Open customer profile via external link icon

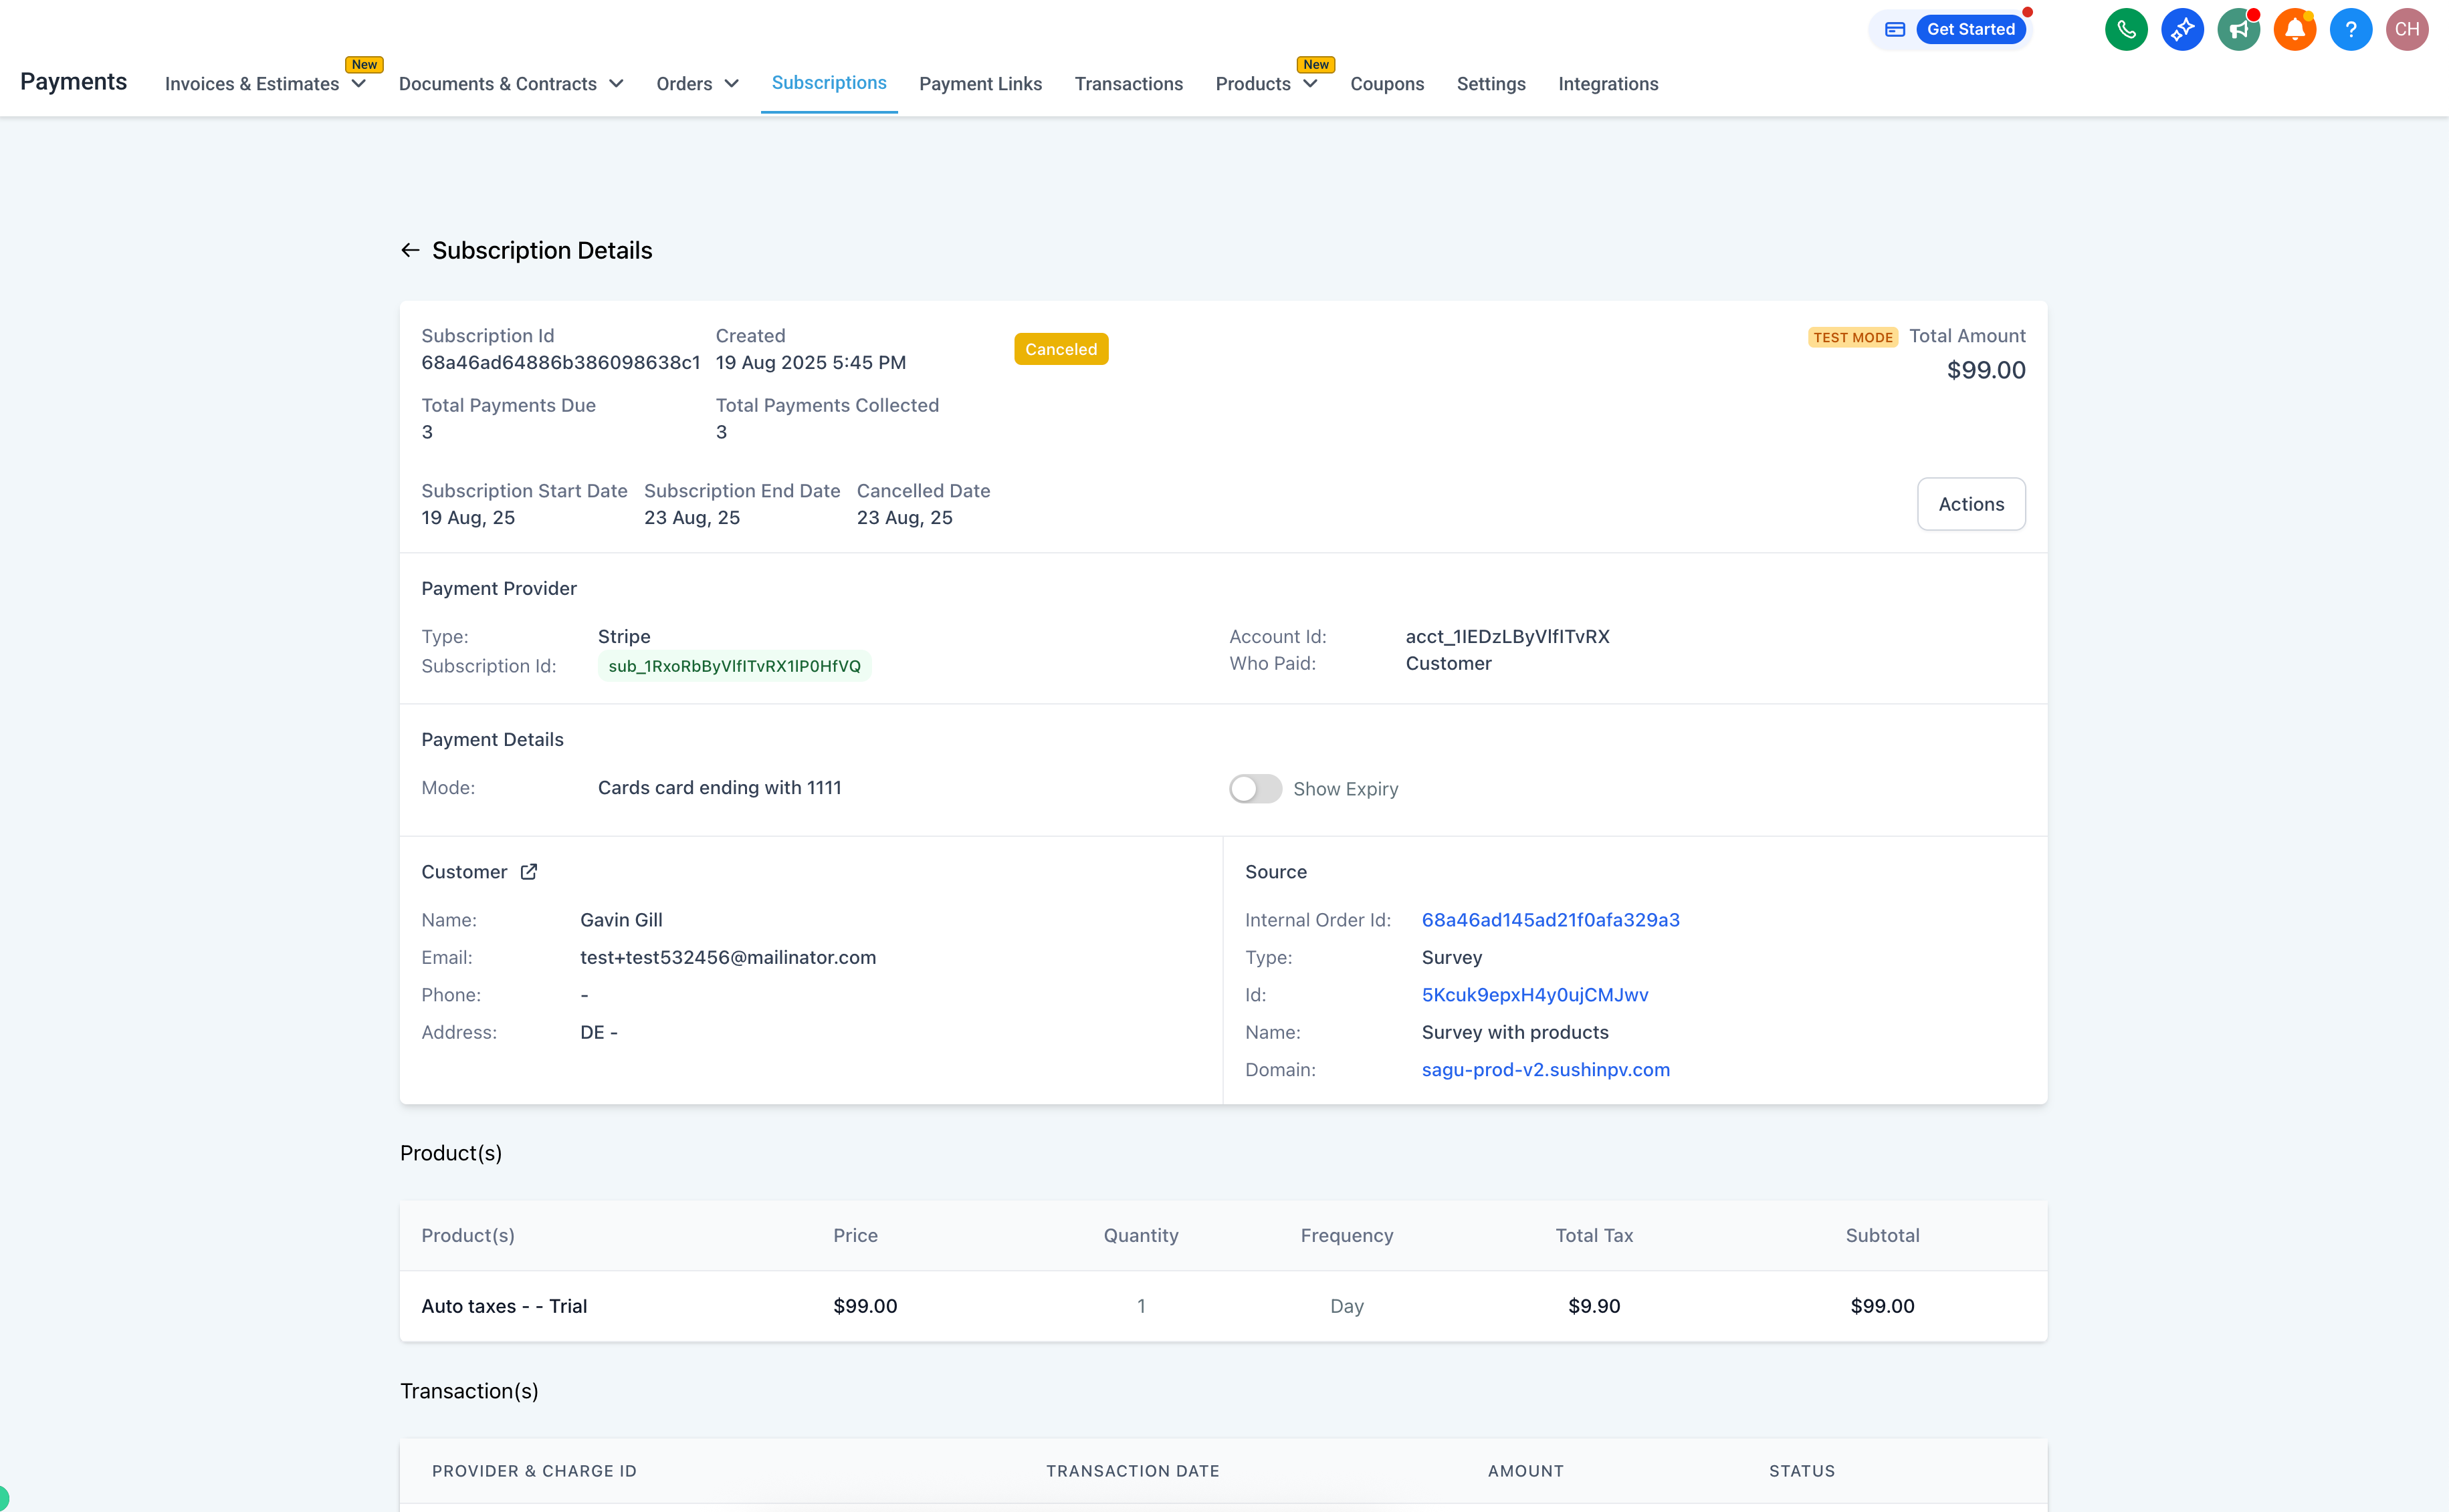tap(529, 872)
